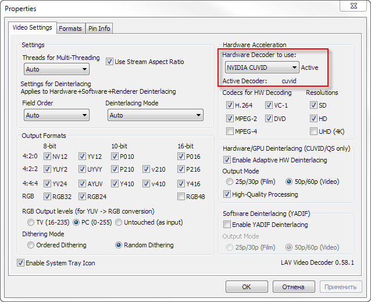This screenshot has width=371, height=302.
Task: Toggle Use Stream Aspect Ratio checkbox
Action: (109, 62)
